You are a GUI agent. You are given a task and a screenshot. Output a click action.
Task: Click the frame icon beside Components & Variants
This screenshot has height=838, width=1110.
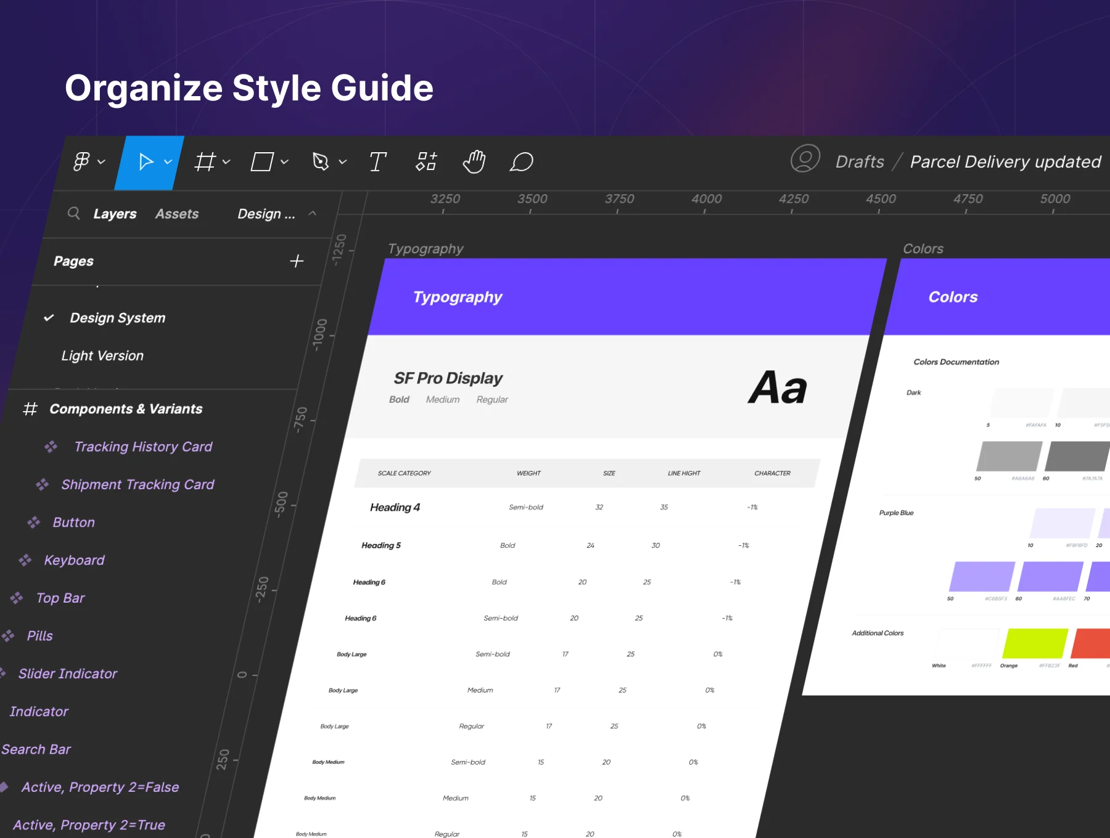tap(30, 409)
